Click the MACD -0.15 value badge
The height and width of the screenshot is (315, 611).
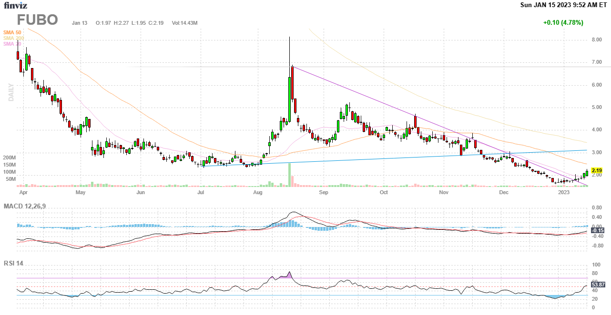597,230
